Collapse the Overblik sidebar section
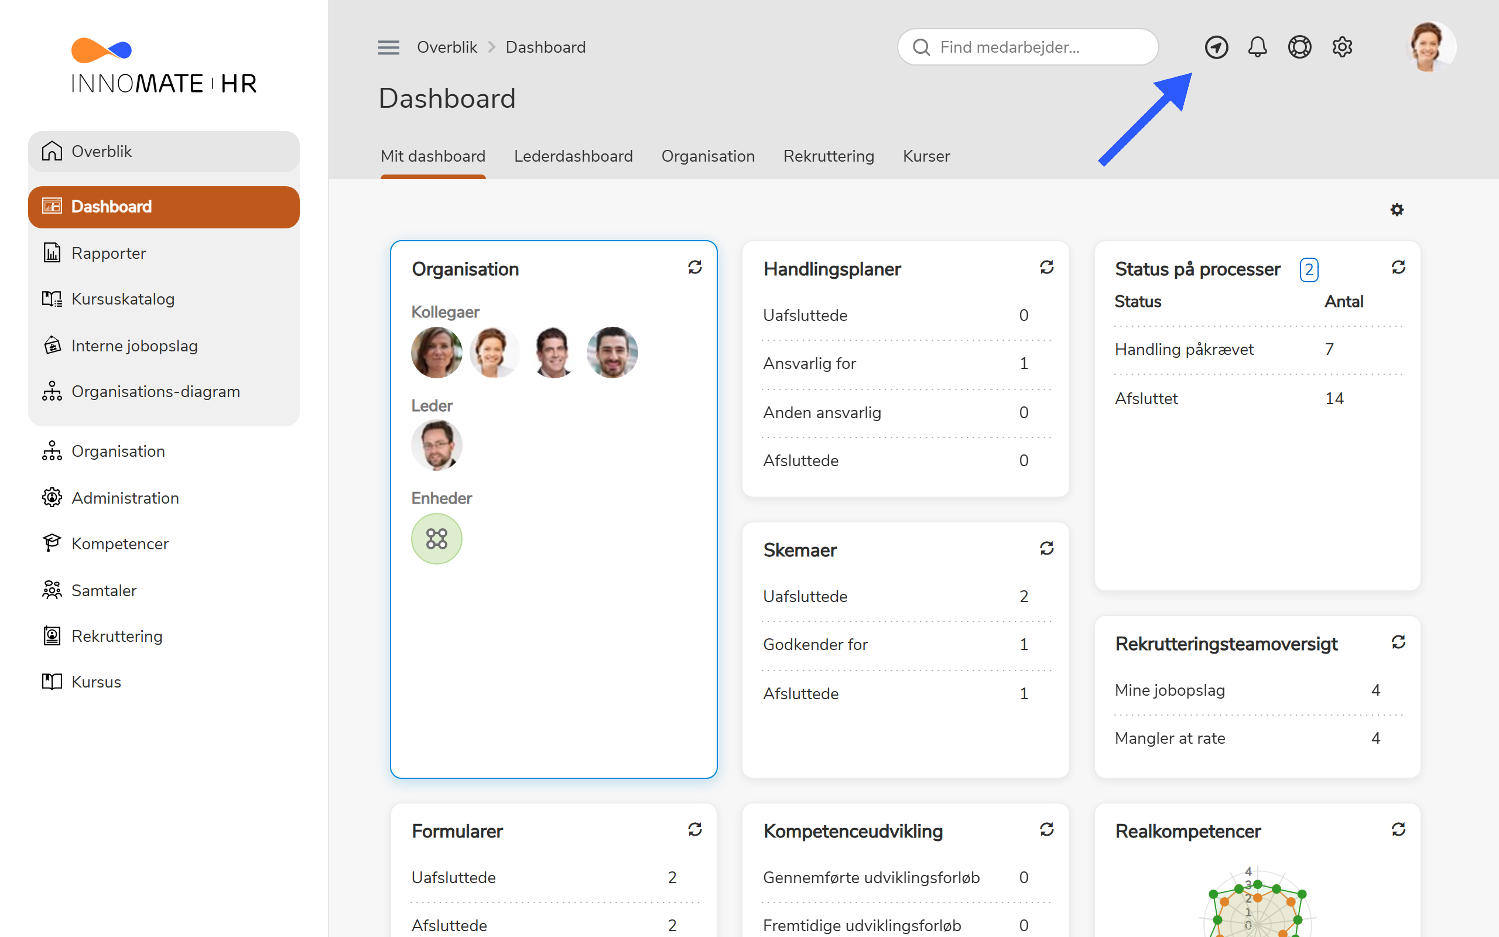 tap(163, 151)
